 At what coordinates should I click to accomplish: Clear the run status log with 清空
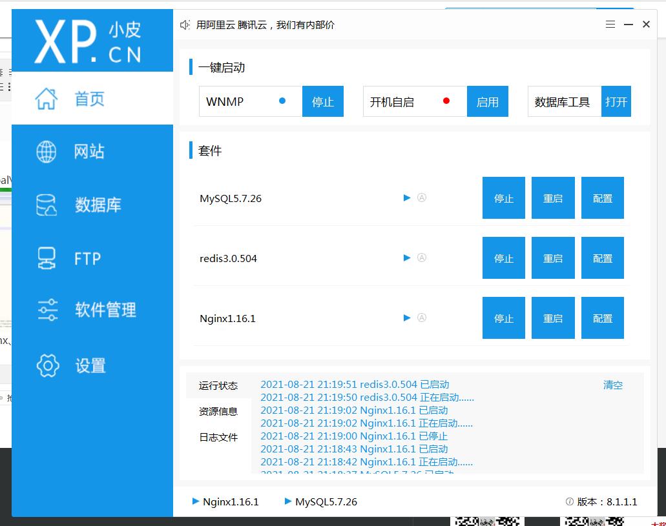tap(612, 385)
